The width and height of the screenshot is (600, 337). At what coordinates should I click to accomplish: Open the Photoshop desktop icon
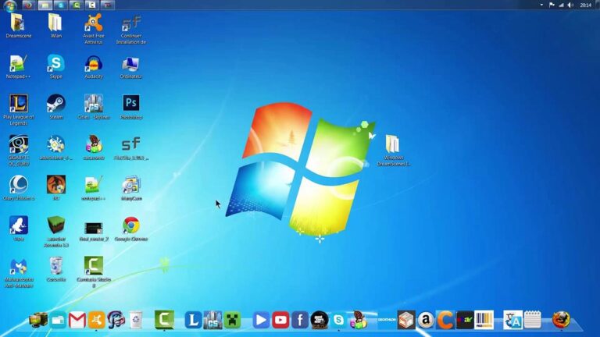pos(131,107)
